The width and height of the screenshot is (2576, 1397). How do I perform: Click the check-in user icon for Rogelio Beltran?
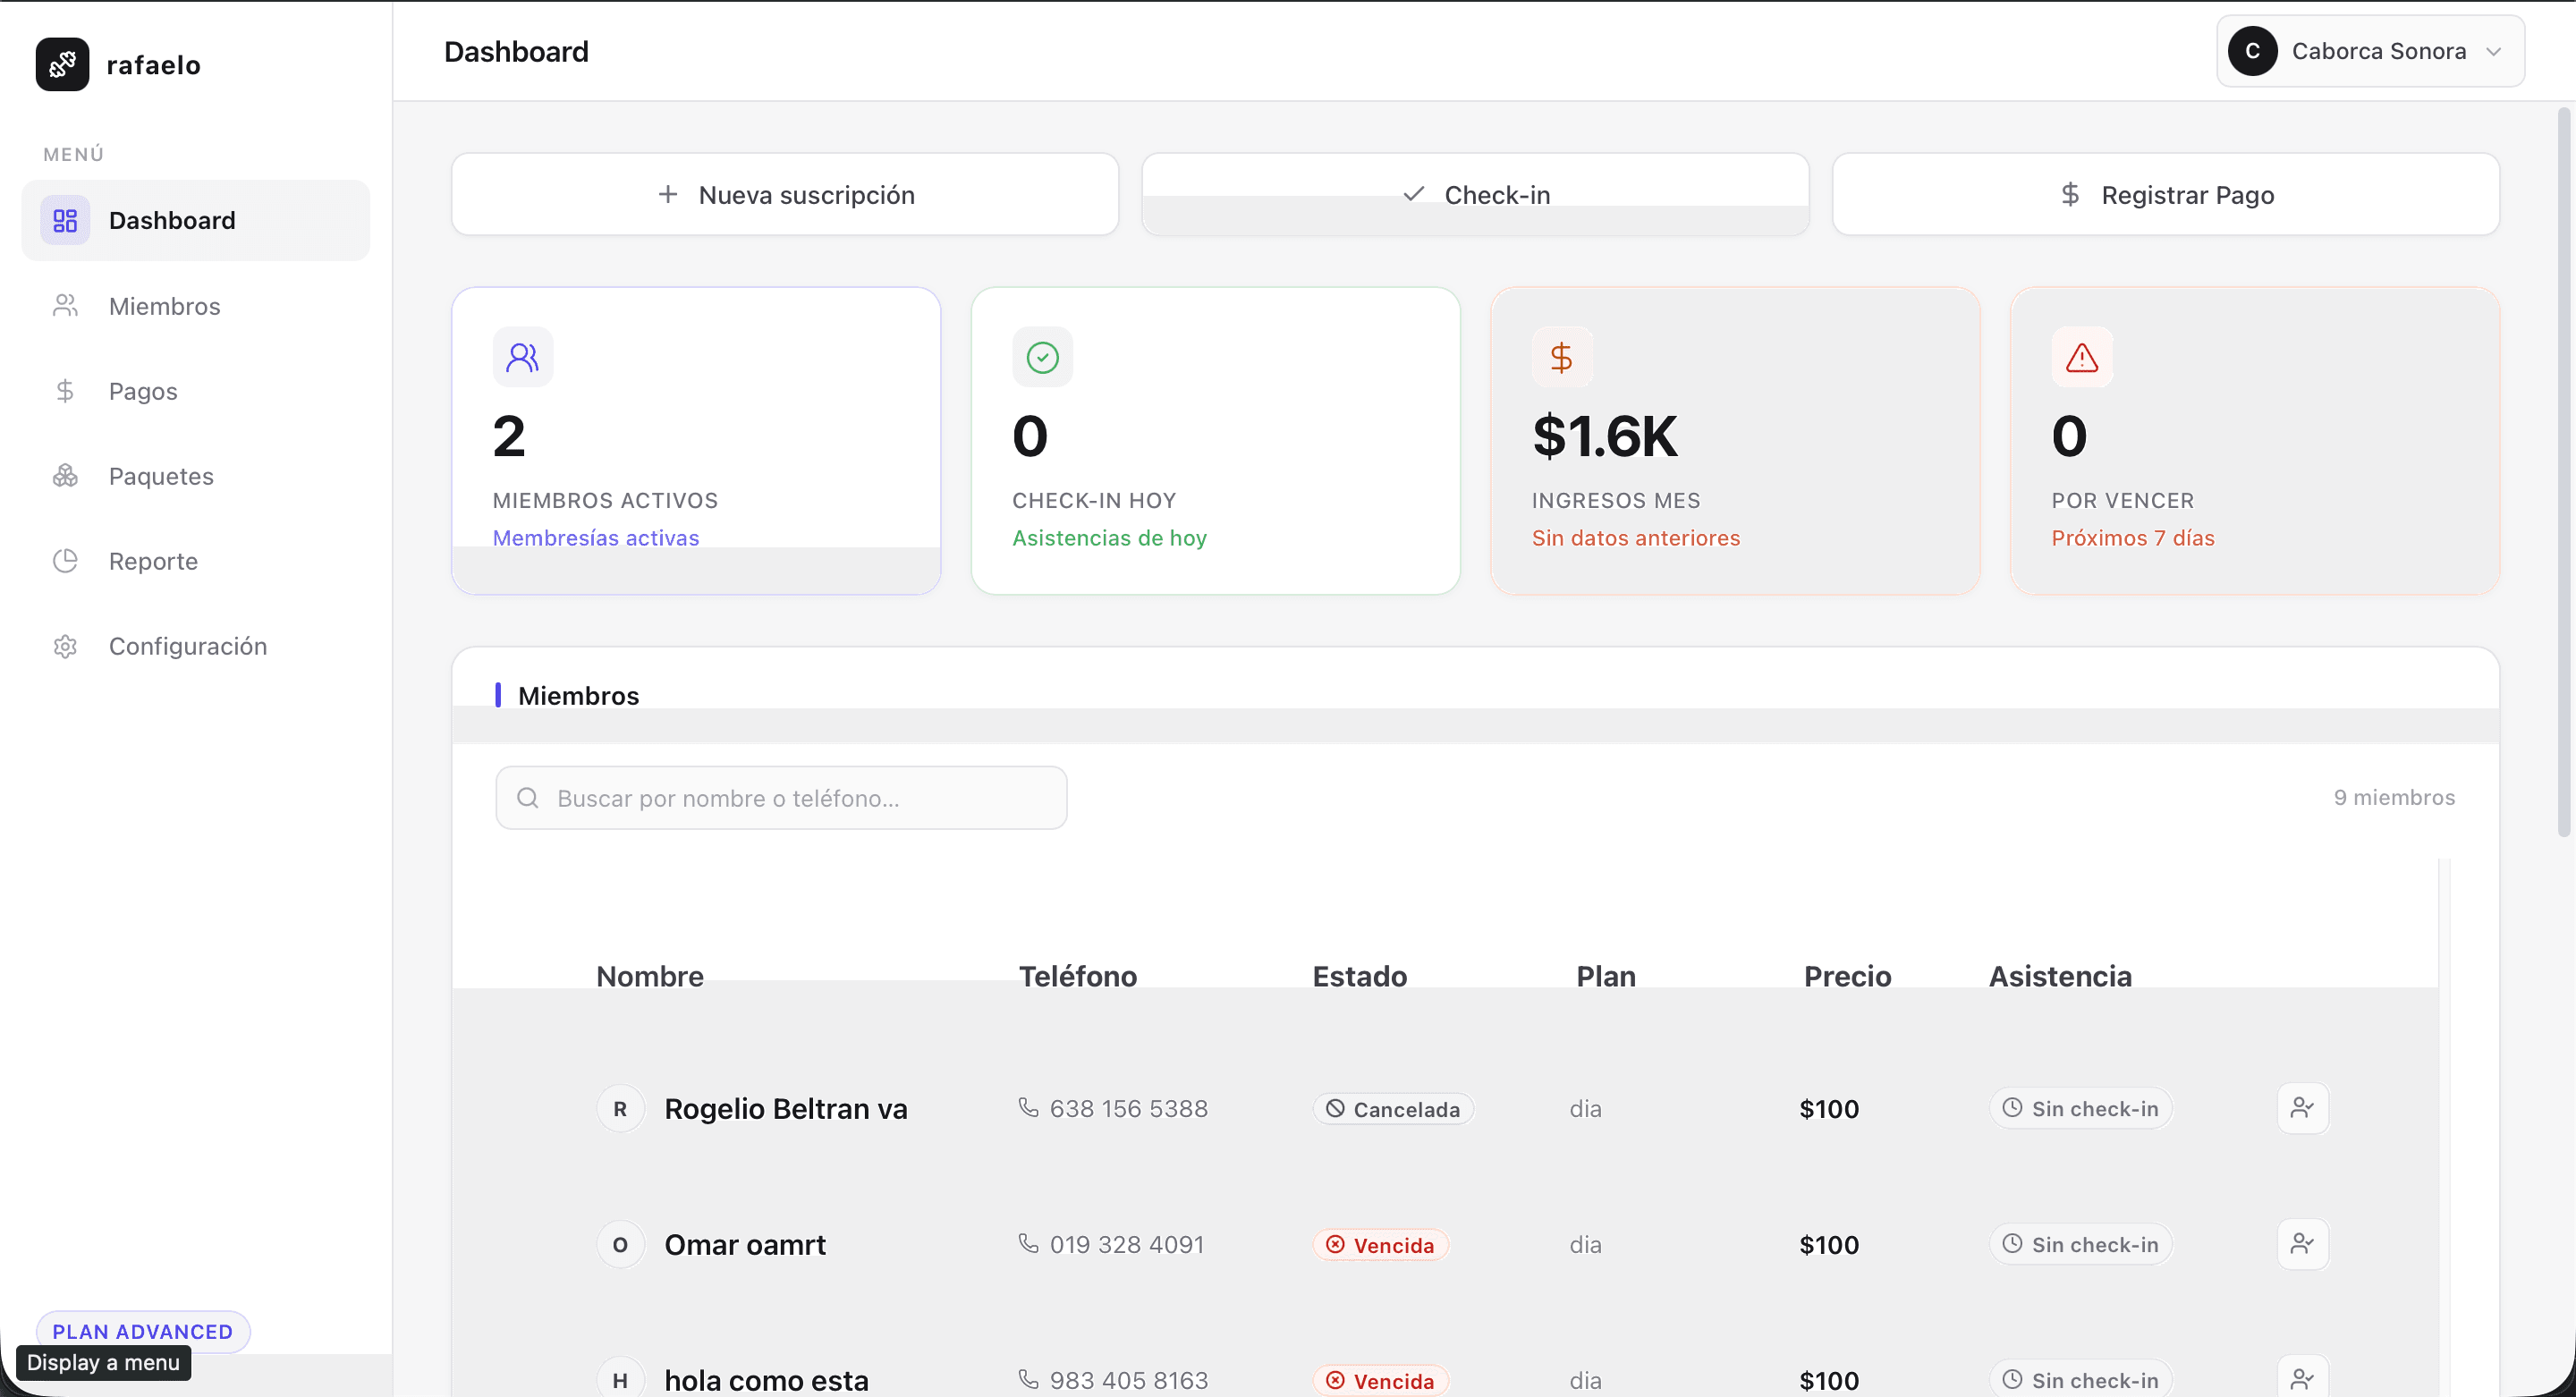click(2302, 1108)
